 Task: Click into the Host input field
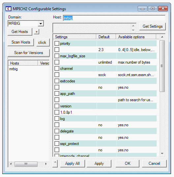pyautogui.click(x=114, y=18)
